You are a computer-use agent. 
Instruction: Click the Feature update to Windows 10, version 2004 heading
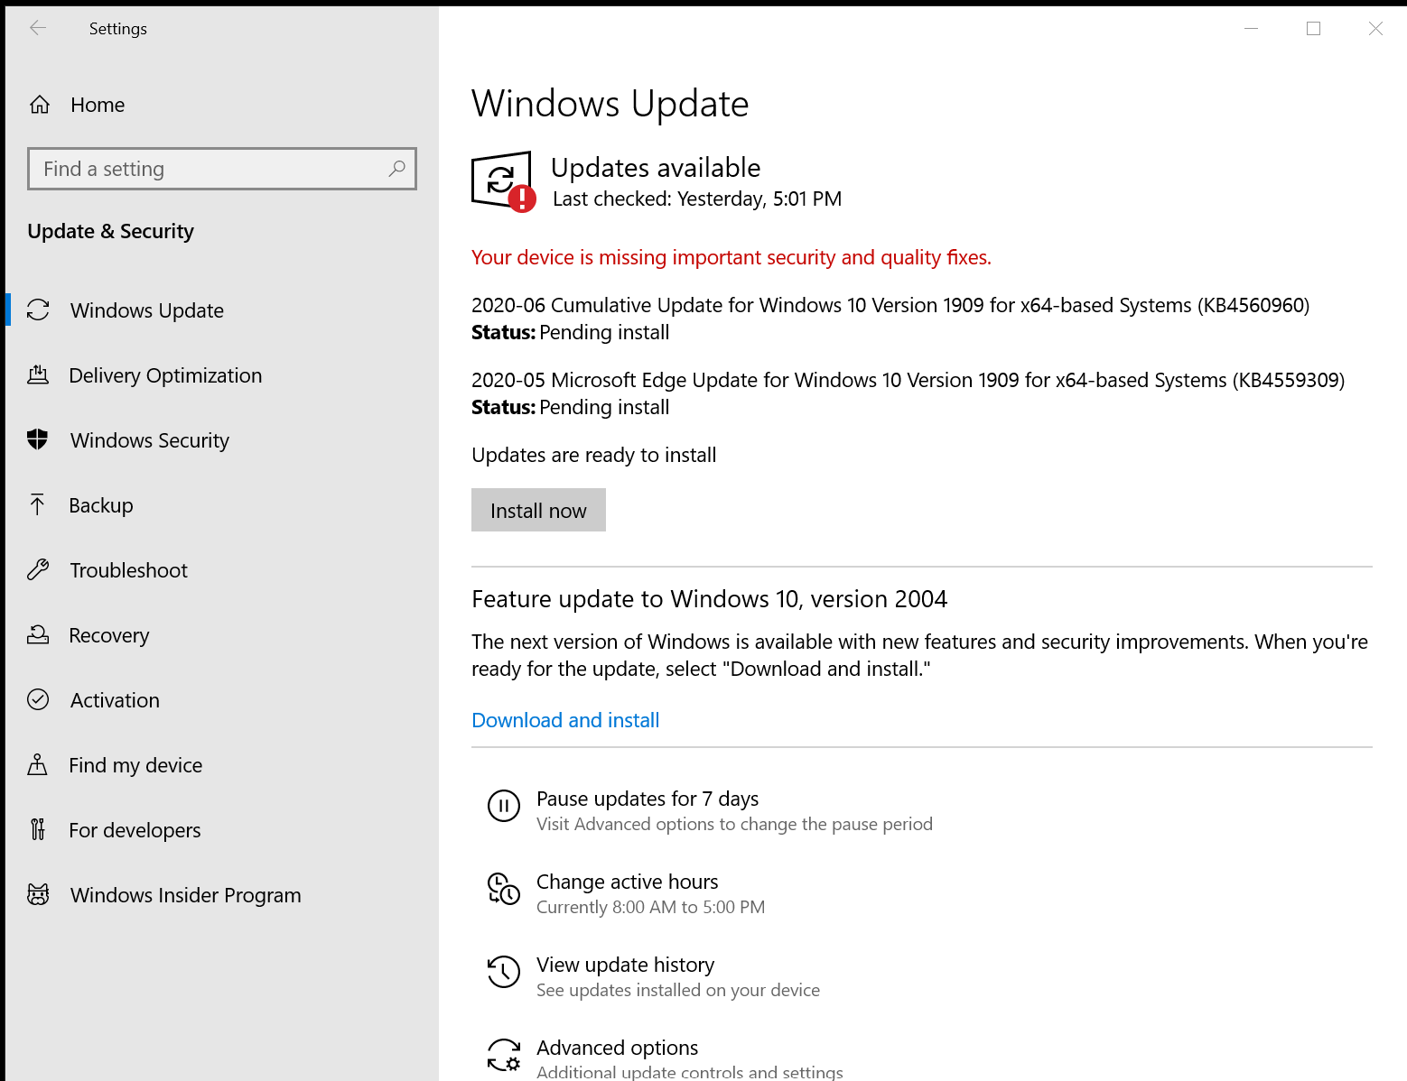(709, 599)
